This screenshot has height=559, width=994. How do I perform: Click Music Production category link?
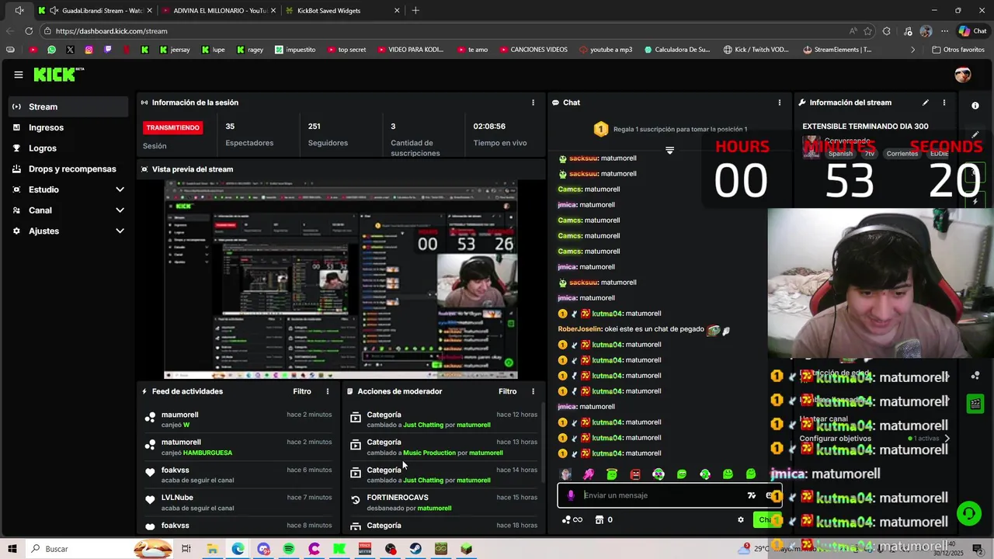[x=429, y=453]
